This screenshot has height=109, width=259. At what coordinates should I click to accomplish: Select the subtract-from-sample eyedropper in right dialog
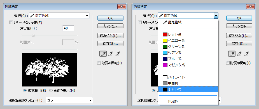(x=246, y=54)
